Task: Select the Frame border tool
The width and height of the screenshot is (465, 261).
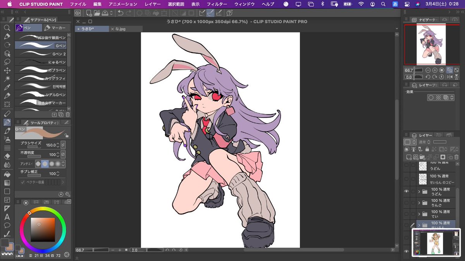Action: coord(7,200)
